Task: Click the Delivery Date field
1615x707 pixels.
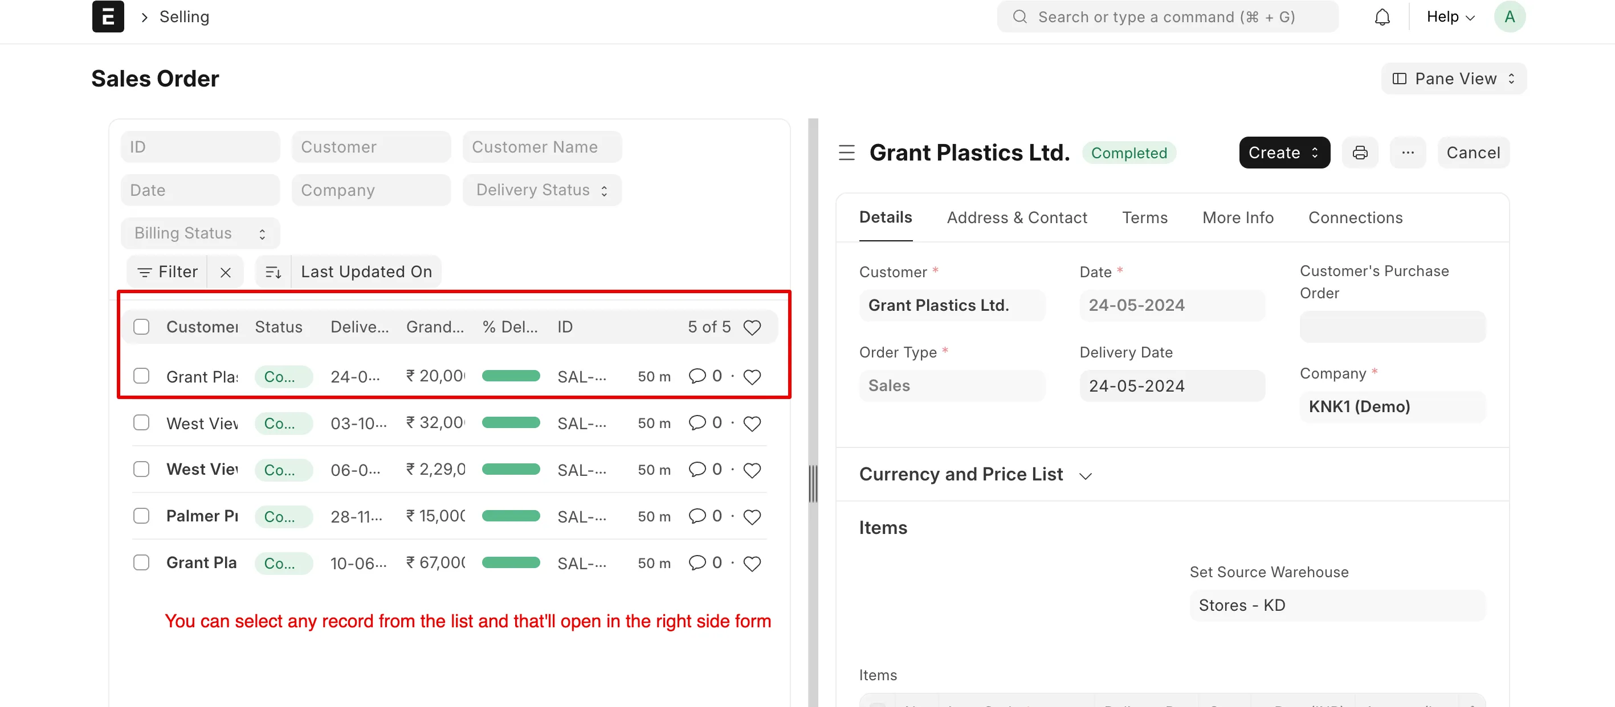Action: click(x=1172, y=386)
